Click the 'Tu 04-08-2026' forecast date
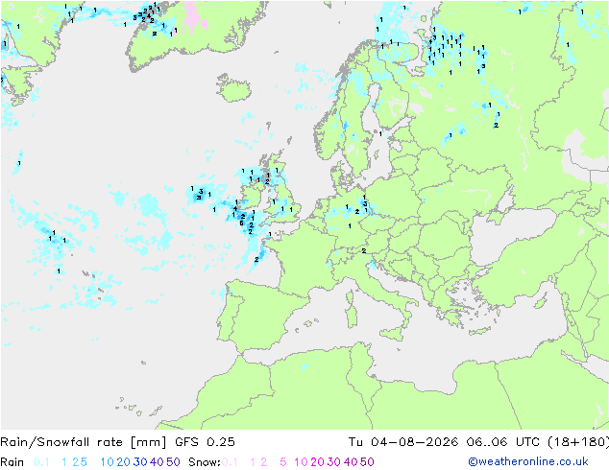Viewport: 609px width, 470px height. coord(403,442)
